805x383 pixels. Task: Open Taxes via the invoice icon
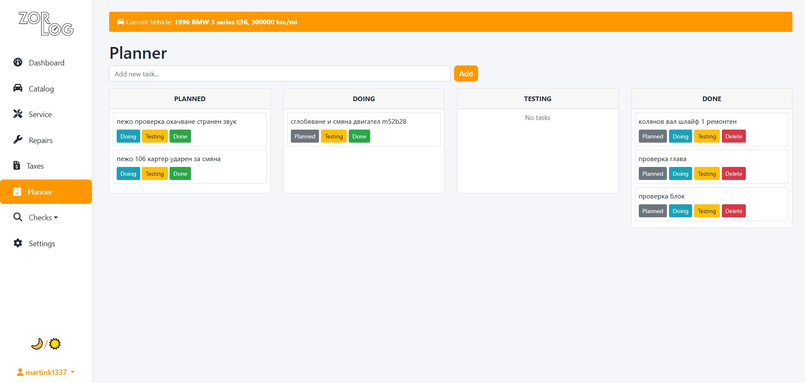tap(17, 166)
